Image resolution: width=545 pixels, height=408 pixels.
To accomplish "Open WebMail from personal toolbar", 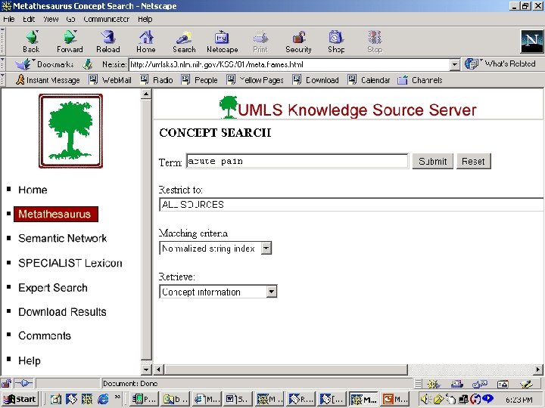I will click(111, 80).
